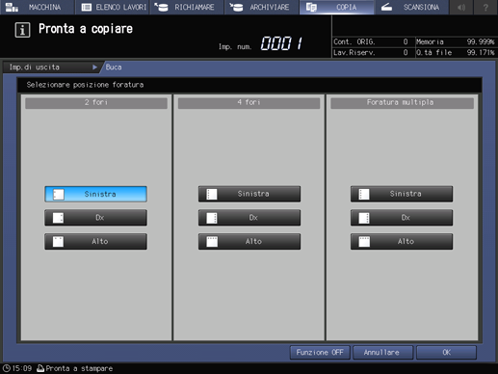Click the 2 fori column header
The height and width of the screenshot is (374, 498).
point(96,102)
